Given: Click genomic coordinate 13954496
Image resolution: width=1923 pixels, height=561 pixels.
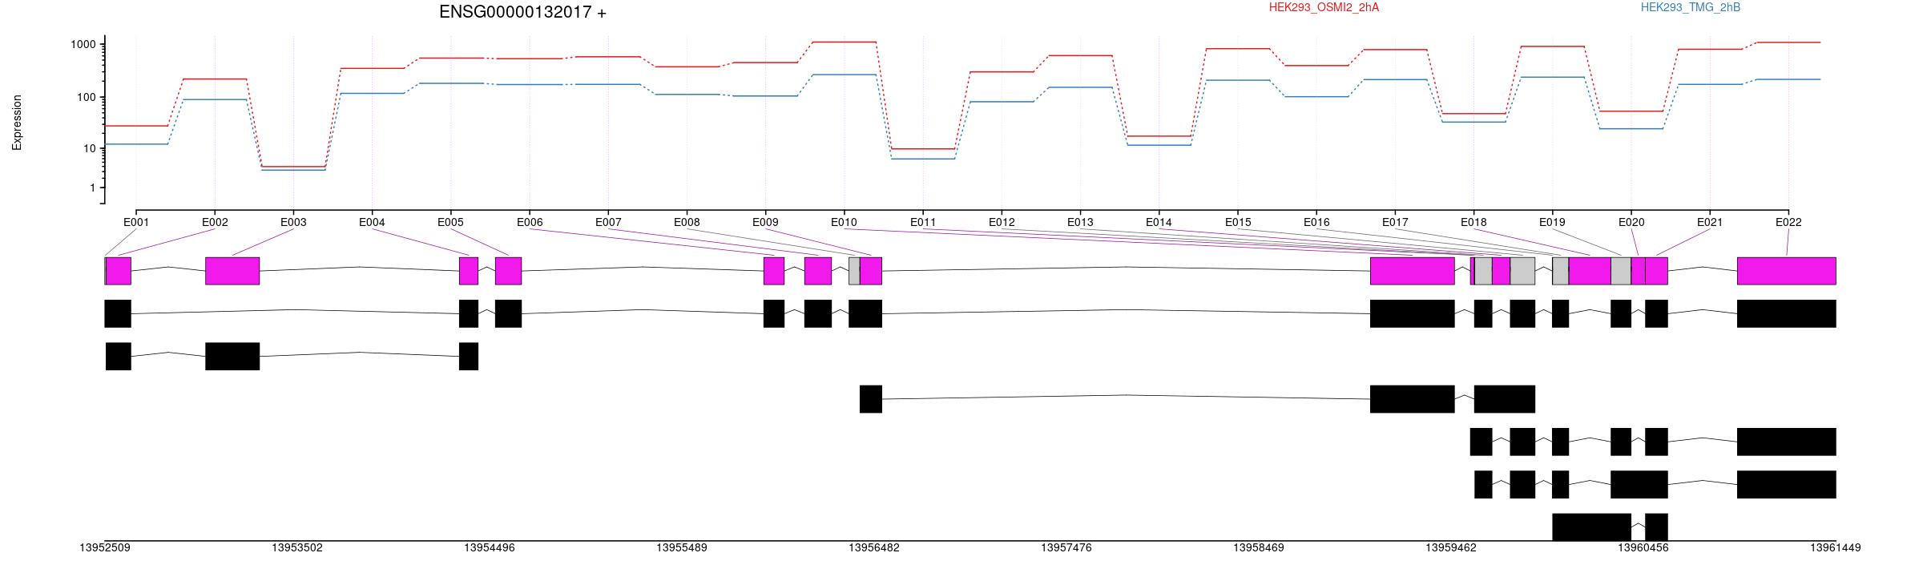Looking at the screenshot, I should point(490,548).
